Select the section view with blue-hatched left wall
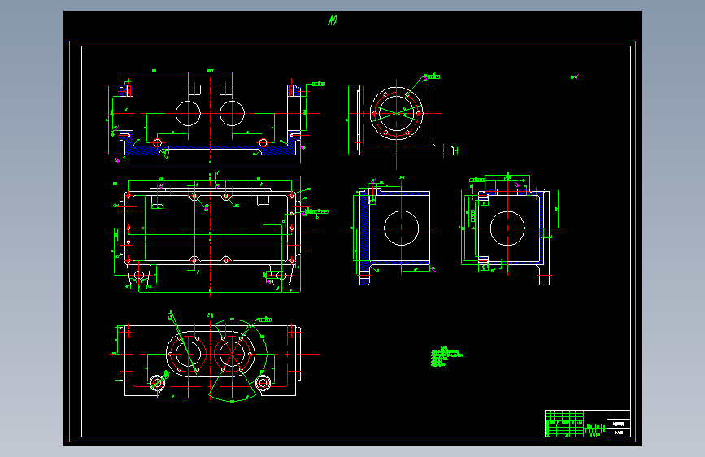 (390, 231)
